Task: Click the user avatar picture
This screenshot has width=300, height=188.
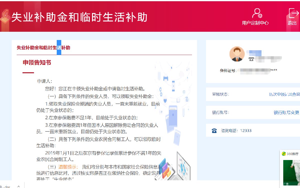Action: (237, 54)
